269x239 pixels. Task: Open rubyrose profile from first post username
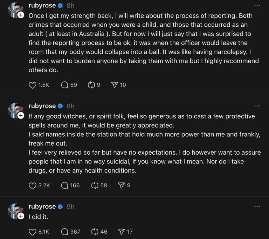pos(42,6)
